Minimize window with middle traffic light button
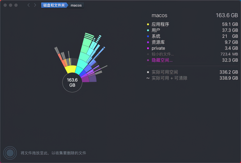241x163 pixels. coord(11,5)
